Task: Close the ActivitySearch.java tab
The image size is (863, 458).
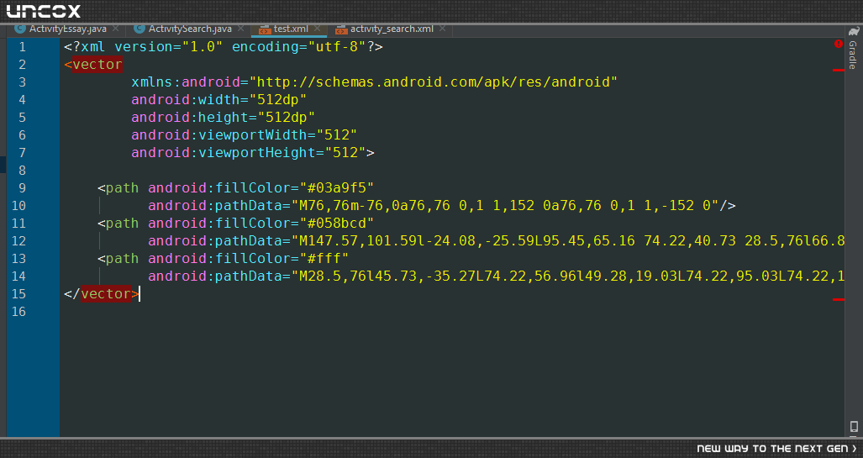Action: (240, 28)
